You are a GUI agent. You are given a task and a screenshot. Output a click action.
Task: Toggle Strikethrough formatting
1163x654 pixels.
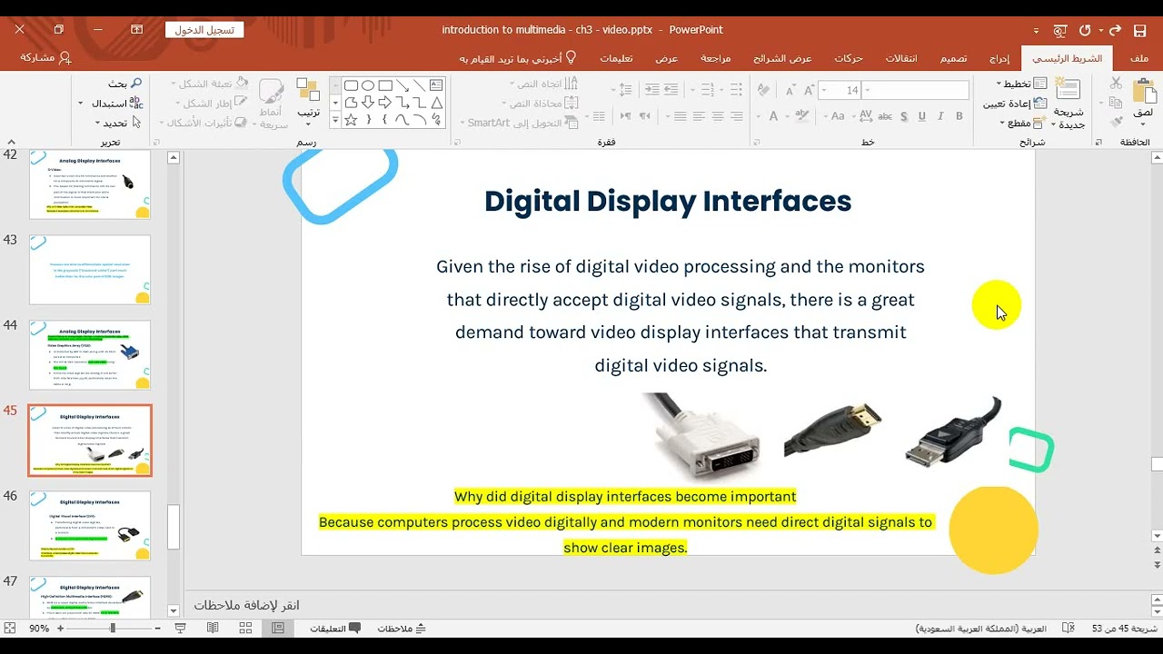click(884, 116)
